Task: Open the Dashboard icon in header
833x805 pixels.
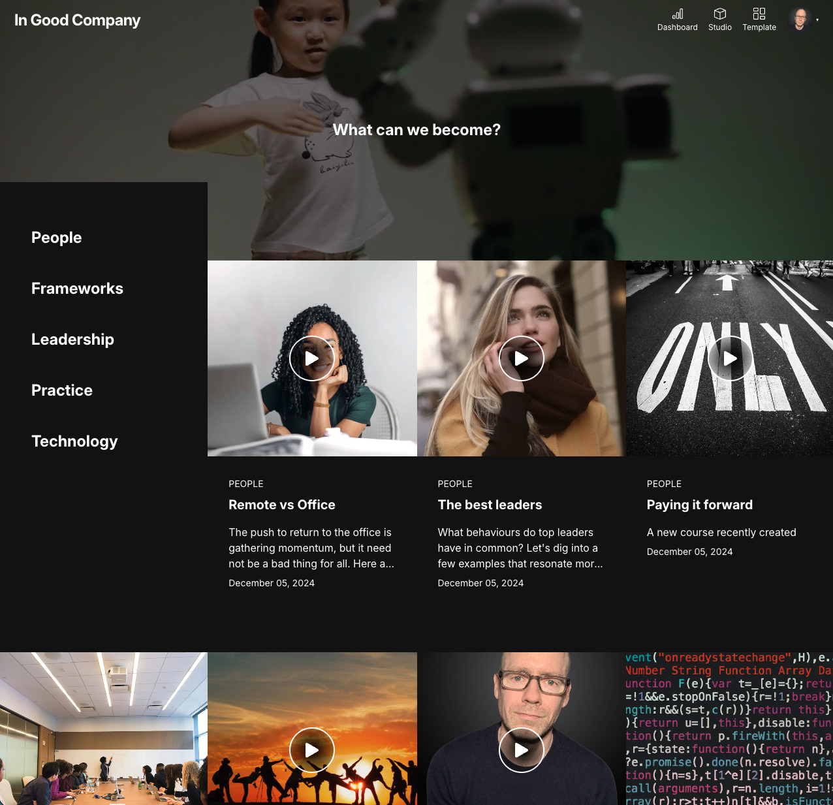Action: 677,14
